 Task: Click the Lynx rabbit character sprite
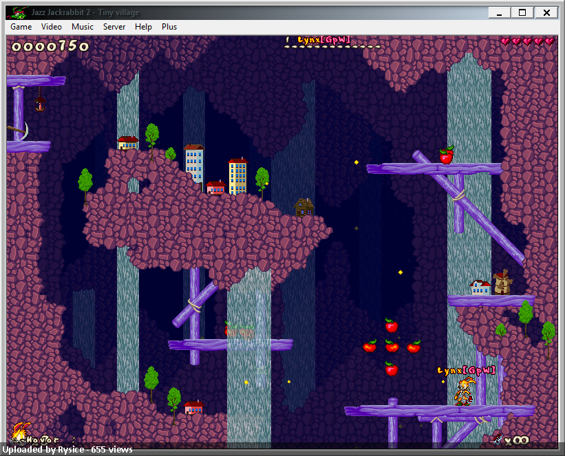tap(465, 391)
